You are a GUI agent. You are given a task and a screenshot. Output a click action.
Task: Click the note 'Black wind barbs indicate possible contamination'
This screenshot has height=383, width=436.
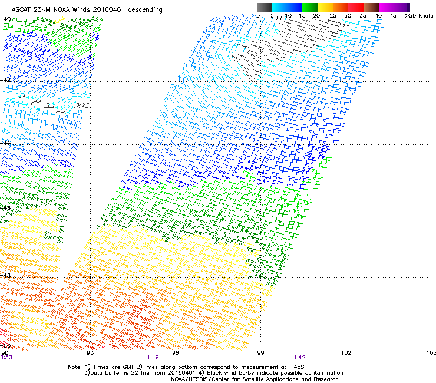[275, 373]
